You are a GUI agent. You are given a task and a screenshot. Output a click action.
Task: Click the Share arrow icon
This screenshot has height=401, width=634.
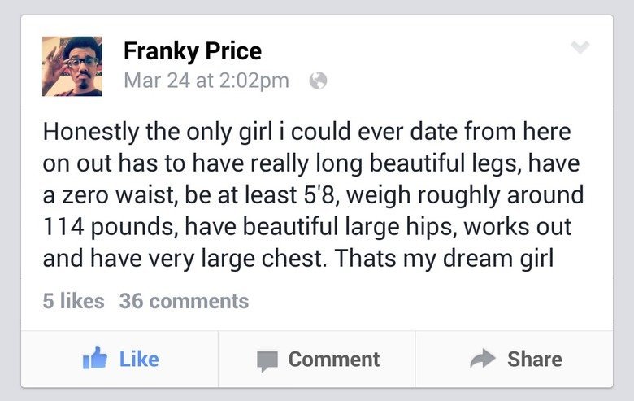[x=484, y=360]
